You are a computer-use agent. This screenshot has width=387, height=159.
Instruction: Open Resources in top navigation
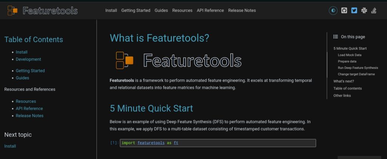183,10
